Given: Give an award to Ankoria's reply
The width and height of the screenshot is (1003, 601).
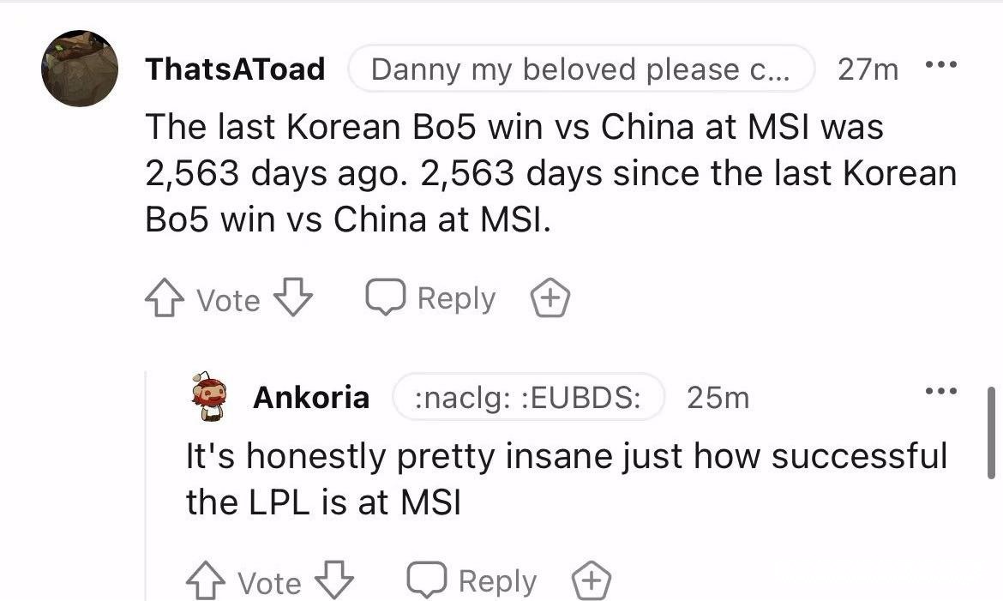Looking at the screenshot, I should 592,581.
